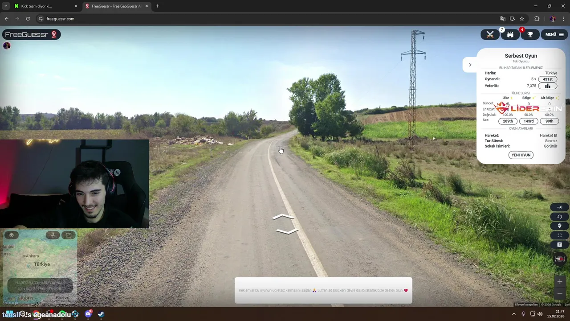Click Ankara on the guess mini map
The image size is (570, 321).
tap(32, 256)
